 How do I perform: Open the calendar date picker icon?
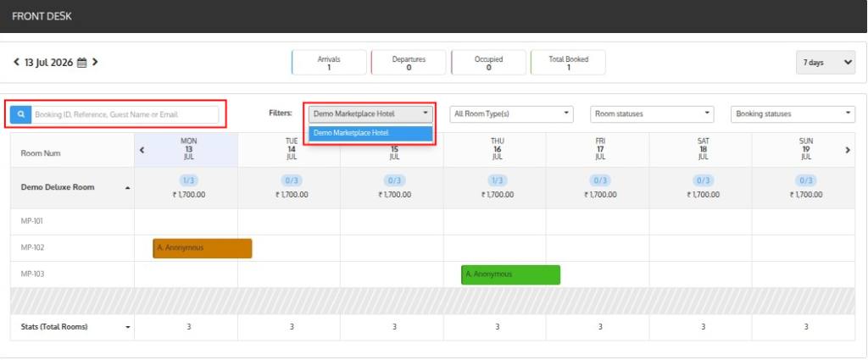pos(82,63)
